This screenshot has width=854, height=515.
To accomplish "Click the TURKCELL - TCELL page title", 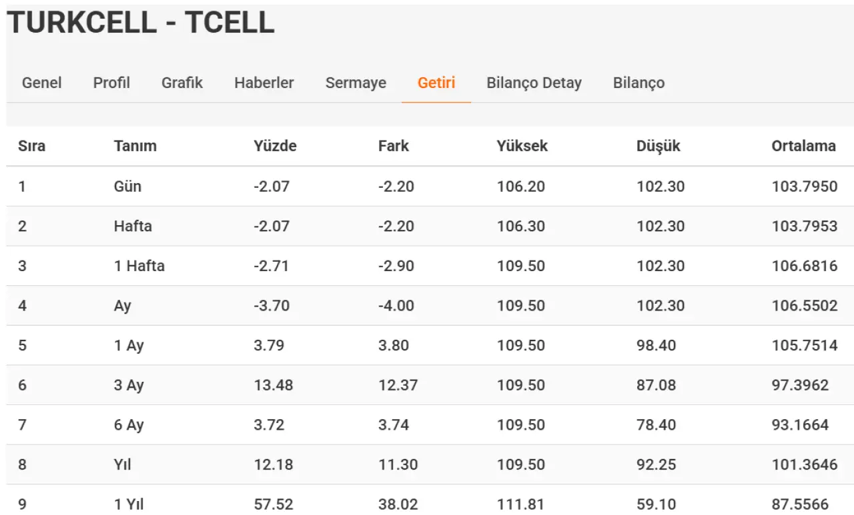I will (141, 23).
